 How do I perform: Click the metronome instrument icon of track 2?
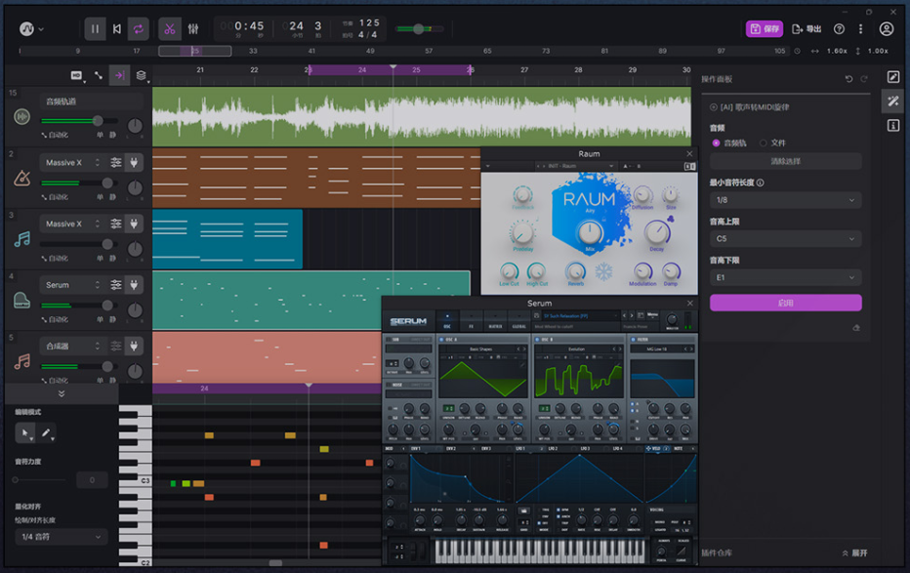(x=22, y=178)
